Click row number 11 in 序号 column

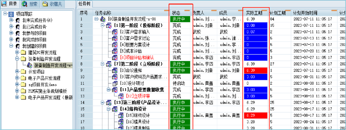tap(85, 83)
